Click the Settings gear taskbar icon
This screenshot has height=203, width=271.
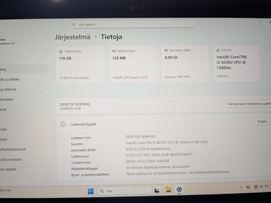point(179,189)
